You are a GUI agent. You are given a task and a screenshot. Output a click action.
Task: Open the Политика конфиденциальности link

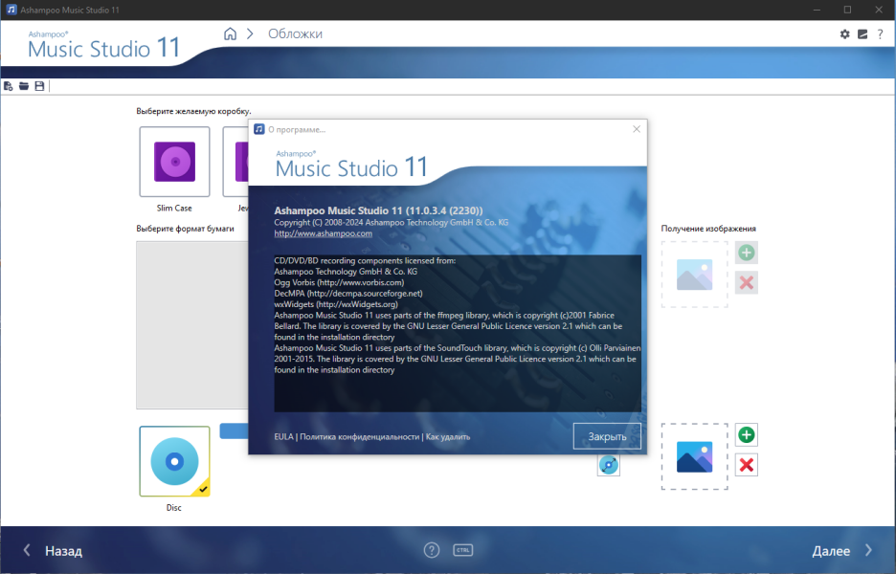click(x=359, y=437)
